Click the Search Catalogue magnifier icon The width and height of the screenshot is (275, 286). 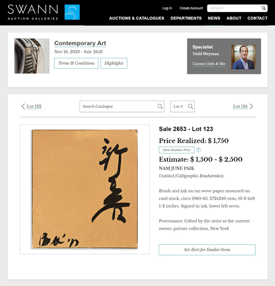coord(160,106)
